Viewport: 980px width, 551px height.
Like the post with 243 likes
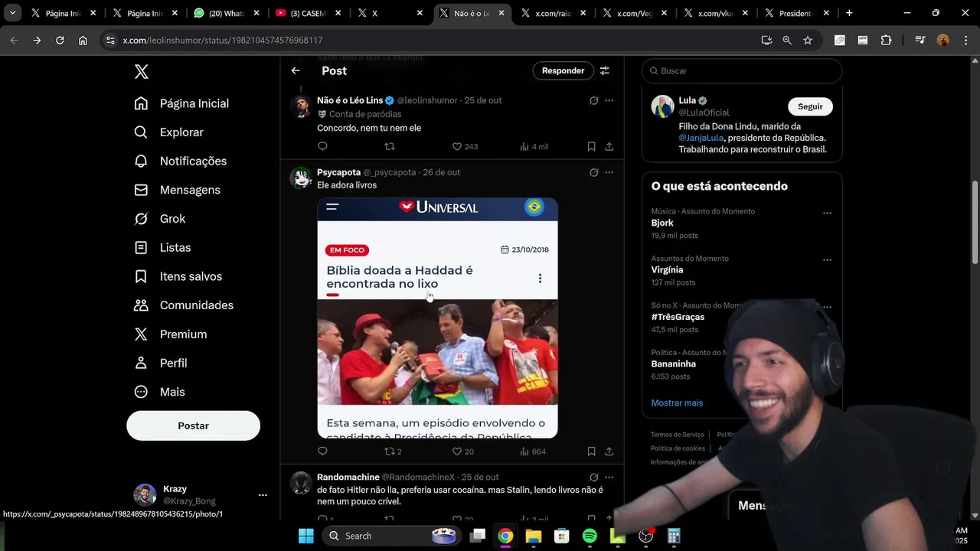point(465,146)
